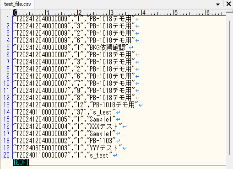Screen dimensions: 233x169
Task: Click "T202412040000004" on line 16
Action: click(x=42, y=127)
